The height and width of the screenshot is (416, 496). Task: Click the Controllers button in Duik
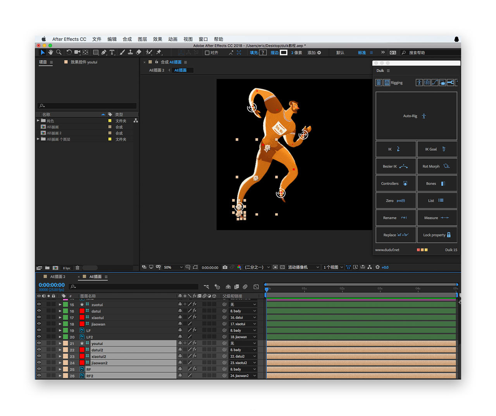pos(396,184)
